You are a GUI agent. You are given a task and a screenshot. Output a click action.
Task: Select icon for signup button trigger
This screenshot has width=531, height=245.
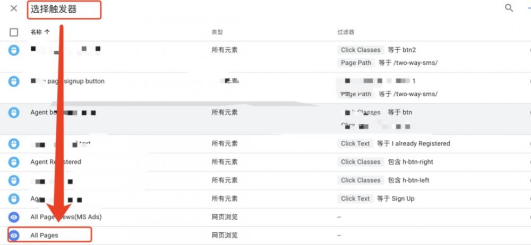point(14,81)
